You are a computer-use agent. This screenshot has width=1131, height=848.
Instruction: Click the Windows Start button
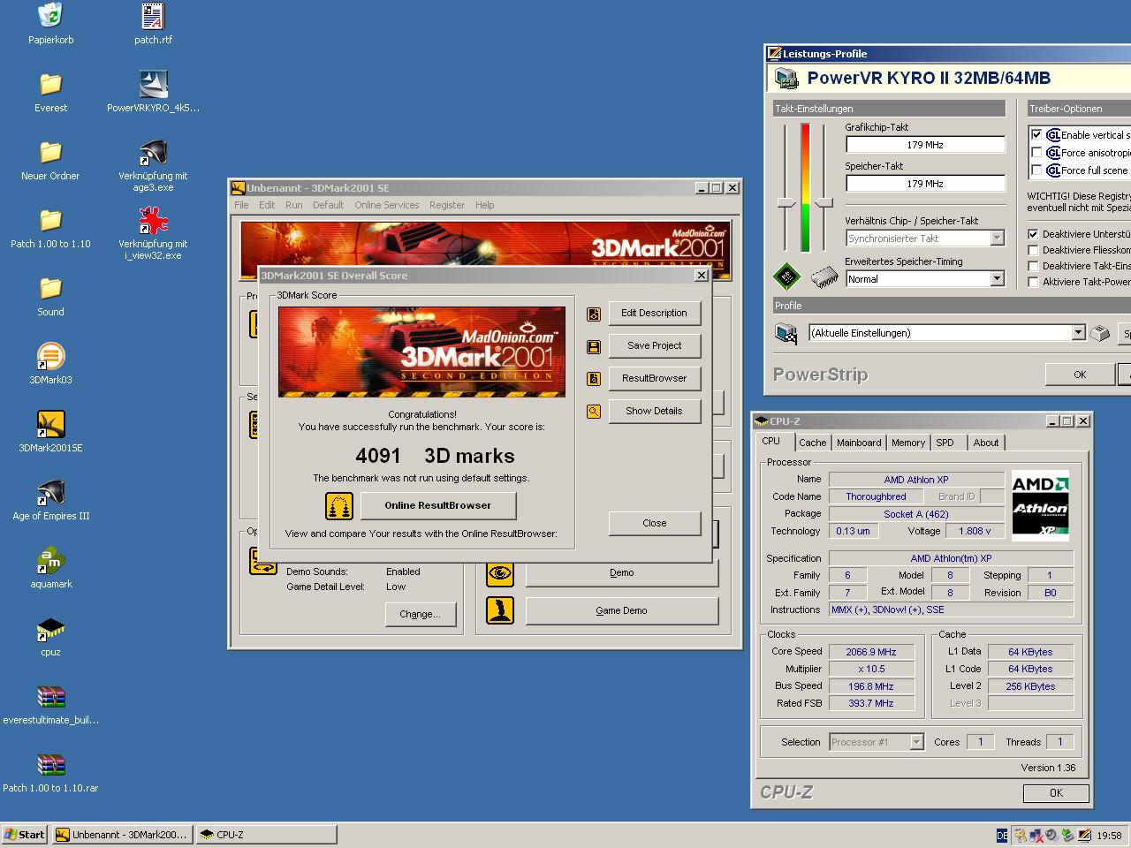[x=25, y=835]
